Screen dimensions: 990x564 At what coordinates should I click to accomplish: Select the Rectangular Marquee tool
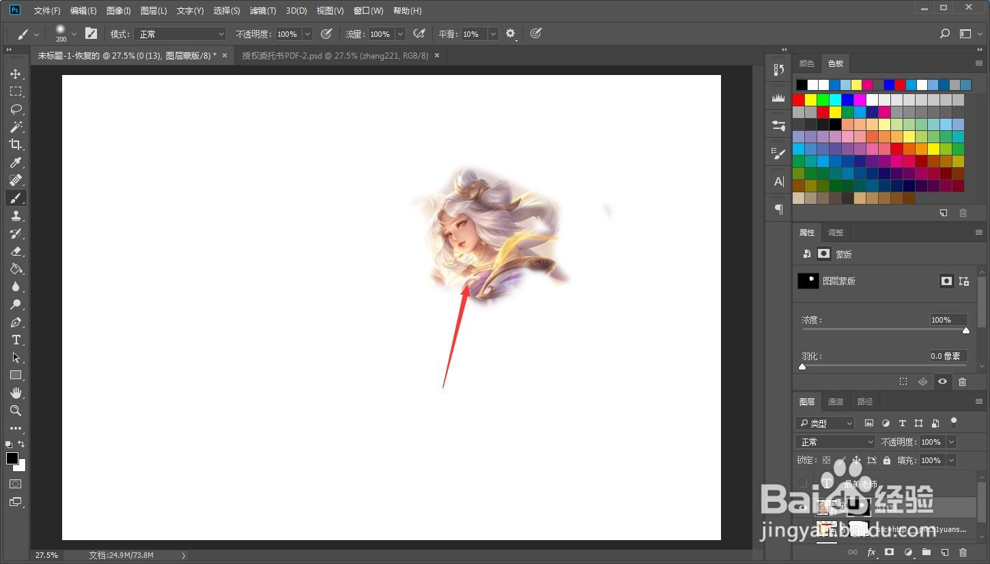(x=16, y=91)
